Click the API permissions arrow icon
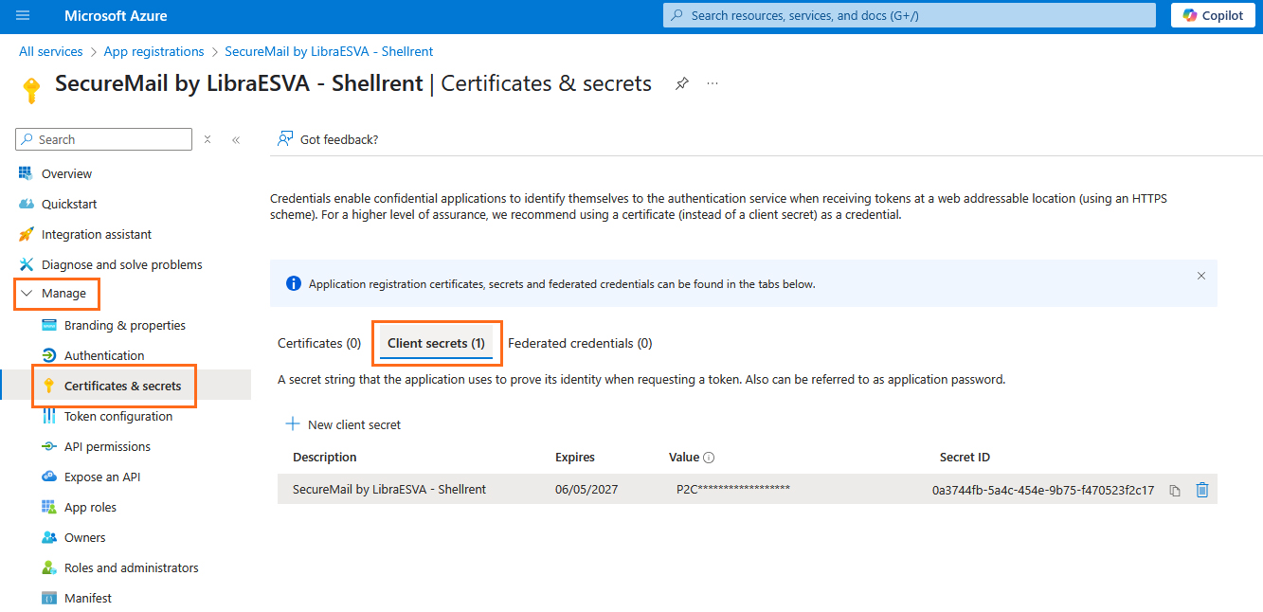This screenshot has height=612, width=1263. point(49,446)
